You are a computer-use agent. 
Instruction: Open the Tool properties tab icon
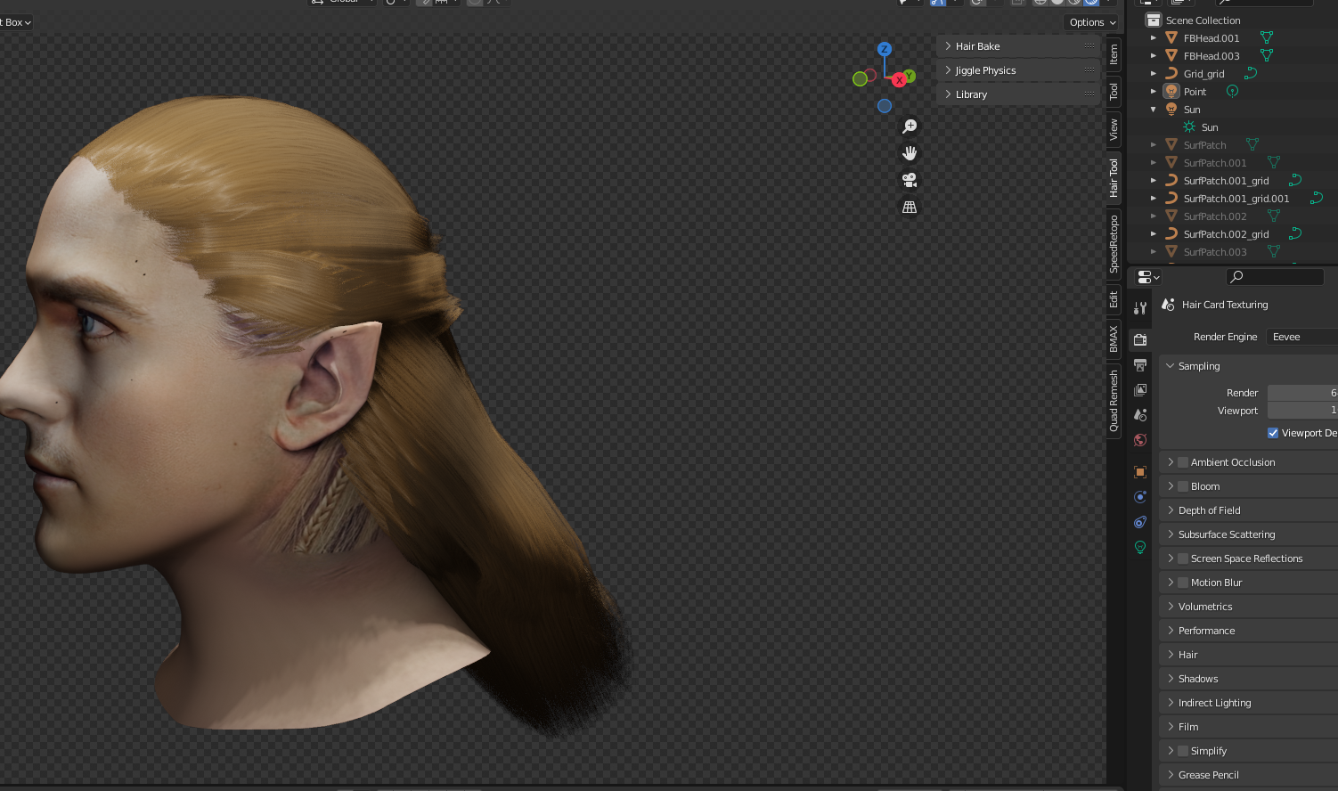[x=1140, y=308]
